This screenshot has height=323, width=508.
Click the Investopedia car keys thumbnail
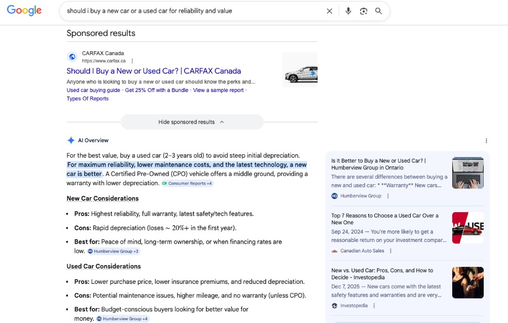[468, 283]
